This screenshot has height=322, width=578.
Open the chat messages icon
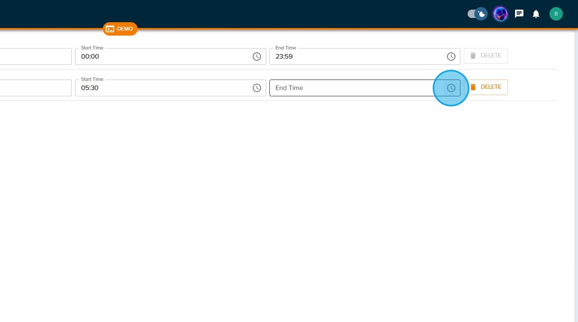(x=519, y=14)
